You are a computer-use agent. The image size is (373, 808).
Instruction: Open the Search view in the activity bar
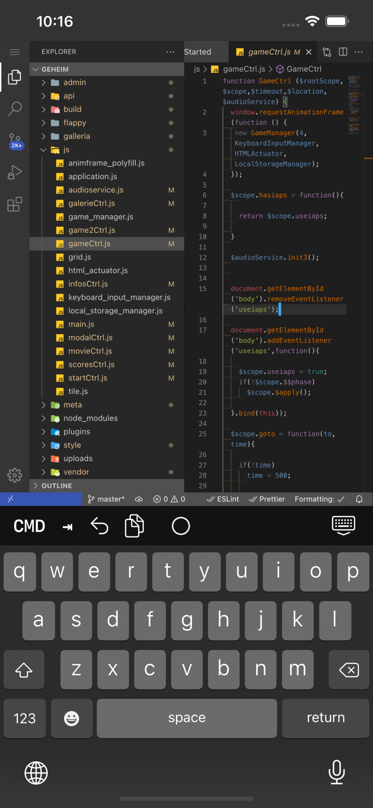[15, 108]
